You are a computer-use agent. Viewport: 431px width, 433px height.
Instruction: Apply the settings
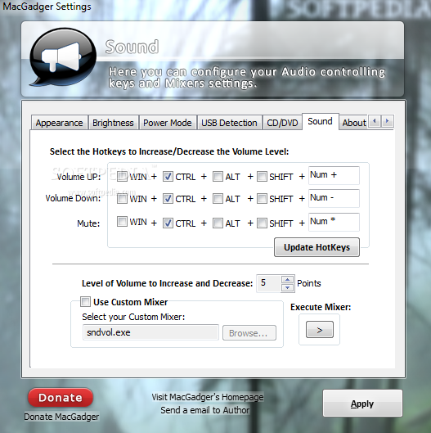click(362, 404)
